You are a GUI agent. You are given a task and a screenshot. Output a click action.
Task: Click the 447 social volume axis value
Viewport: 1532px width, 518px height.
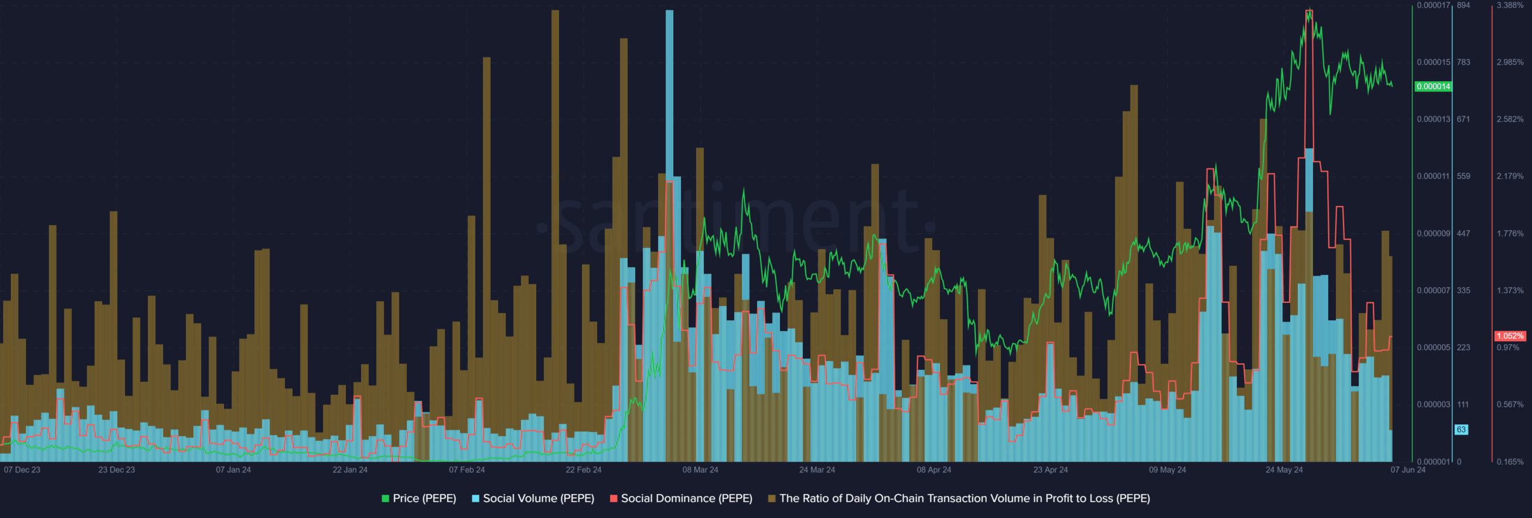coord(1463,234)
